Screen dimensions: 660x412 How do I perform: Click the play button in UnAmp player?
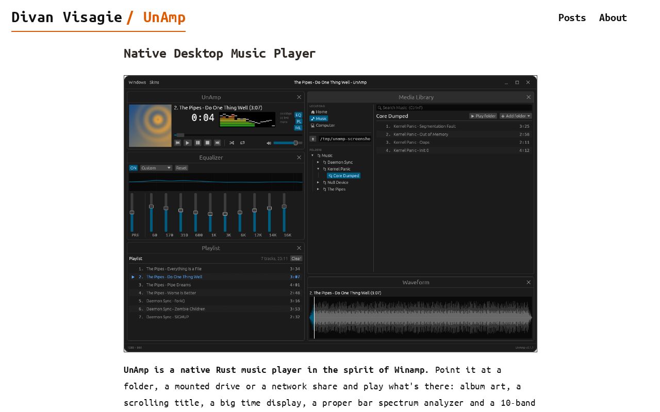pos(188,143)
